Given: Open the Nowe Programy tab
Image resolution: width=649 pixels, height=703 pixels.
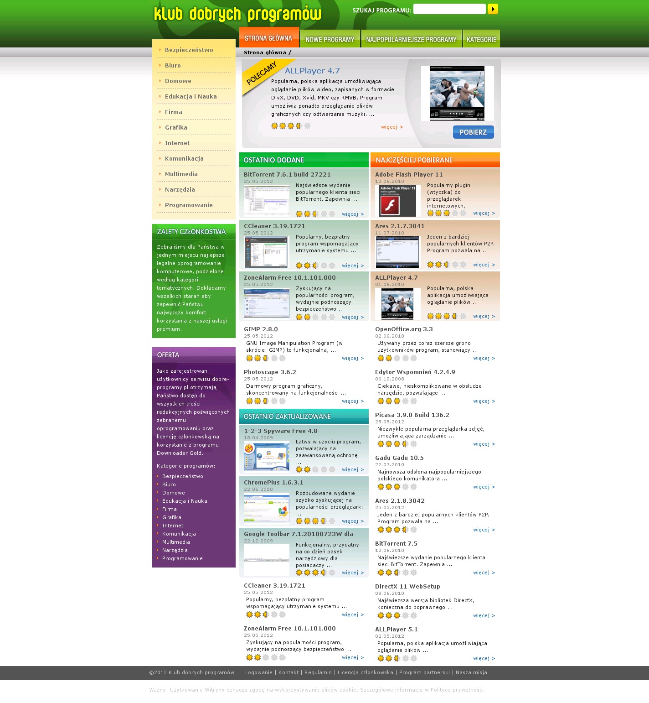Looking at the screenshot, I should point(330,39).
